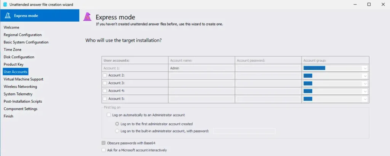The width and height of the screenshot is (390, 156).
Task: Jump to the Finish step
Action: point(8,116)
